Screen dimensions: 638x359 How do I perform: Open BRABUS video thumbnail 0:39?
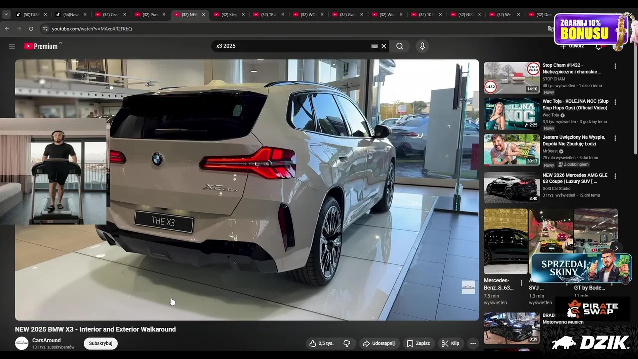click(x=512, y=328)
